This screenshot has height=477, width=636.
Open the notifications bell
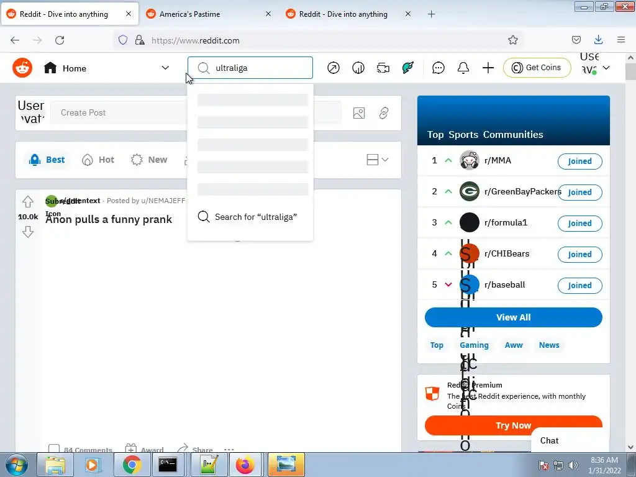(463, 68)
